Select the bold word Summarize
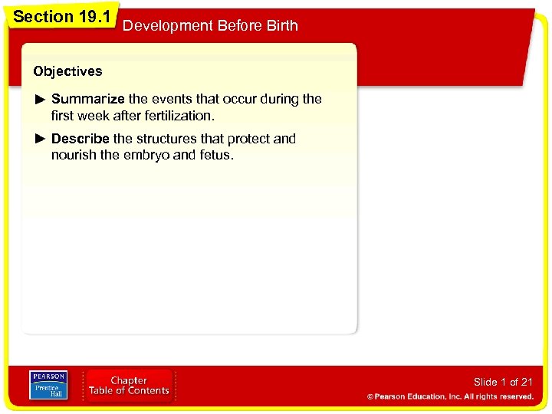Viewport: 552px width, 414px height. coord(87,99)
